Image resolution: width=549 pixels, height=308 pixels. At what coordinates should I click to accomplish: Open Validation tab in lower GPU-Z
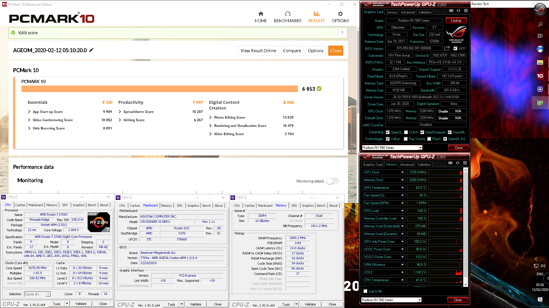(x=424, y=165)
